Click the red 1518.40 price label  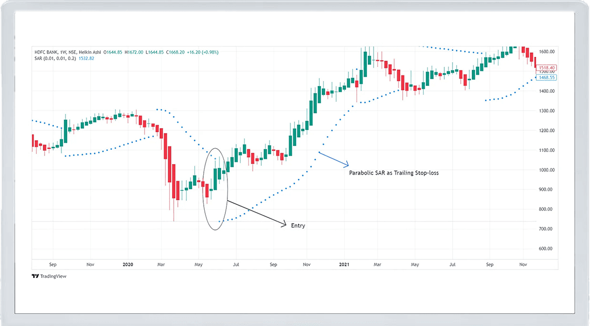(x=547, y=68)
